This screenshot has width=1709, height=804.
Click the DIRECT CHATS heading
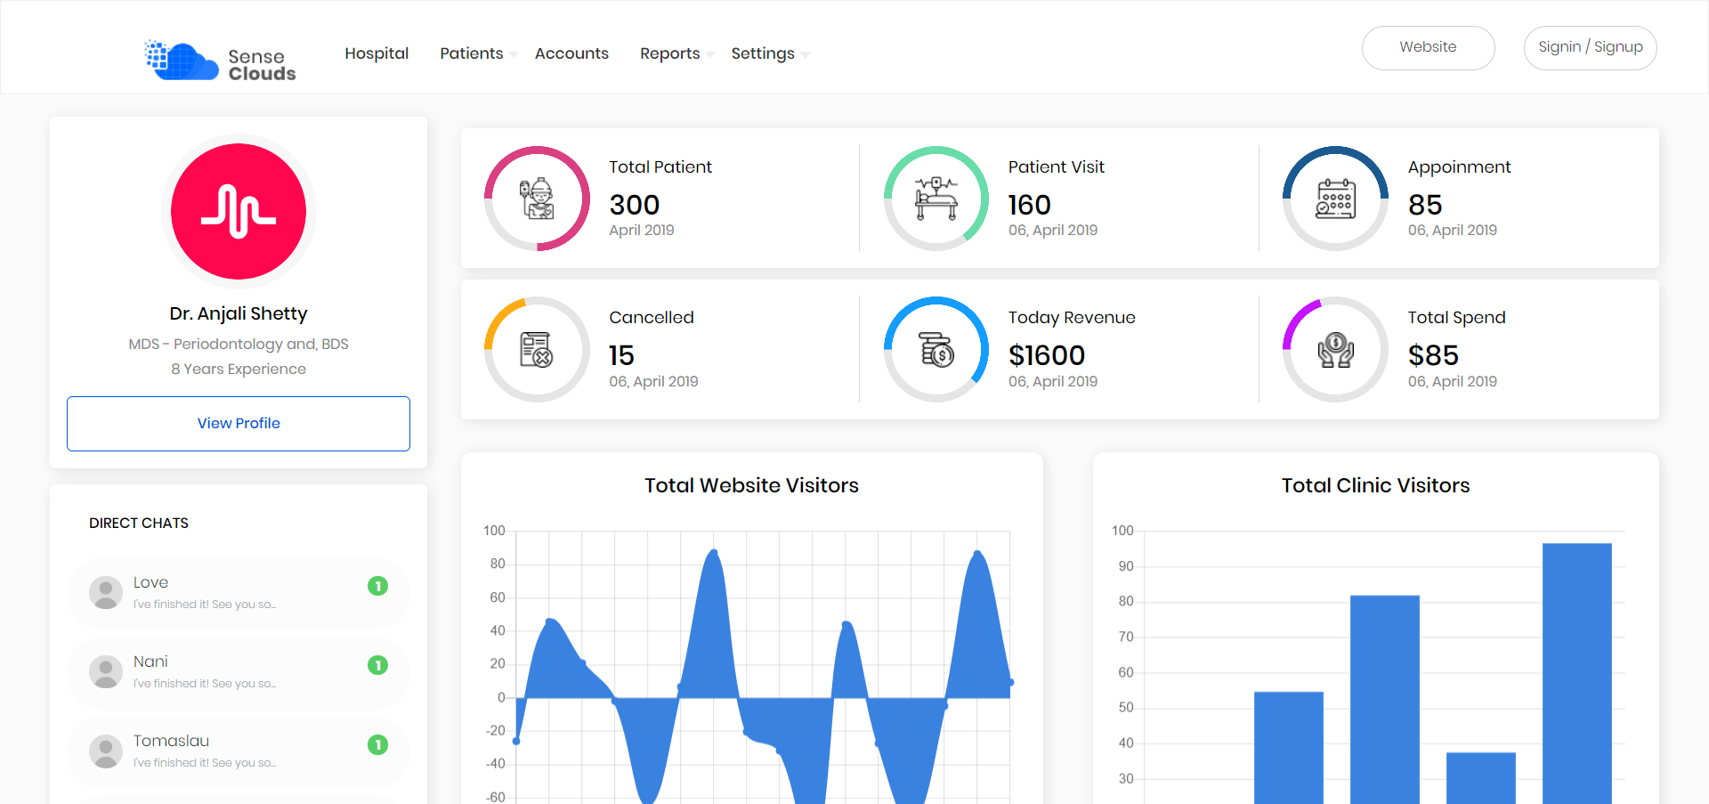coord(139,524)
